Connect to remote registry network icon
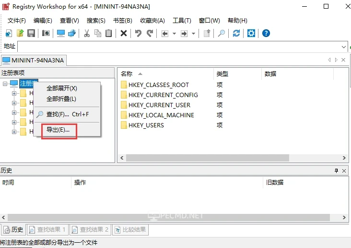 (72, 34)
